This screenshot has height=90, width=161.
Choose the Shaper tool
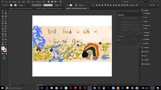tap(3, 23)
